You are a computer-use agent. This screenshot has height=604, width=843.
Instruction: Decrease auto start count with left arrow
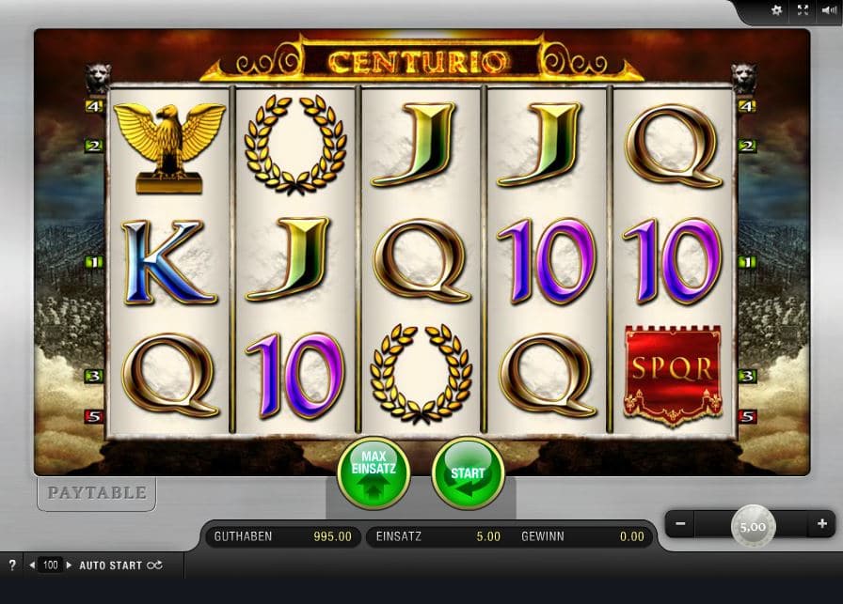click(32, 565)
